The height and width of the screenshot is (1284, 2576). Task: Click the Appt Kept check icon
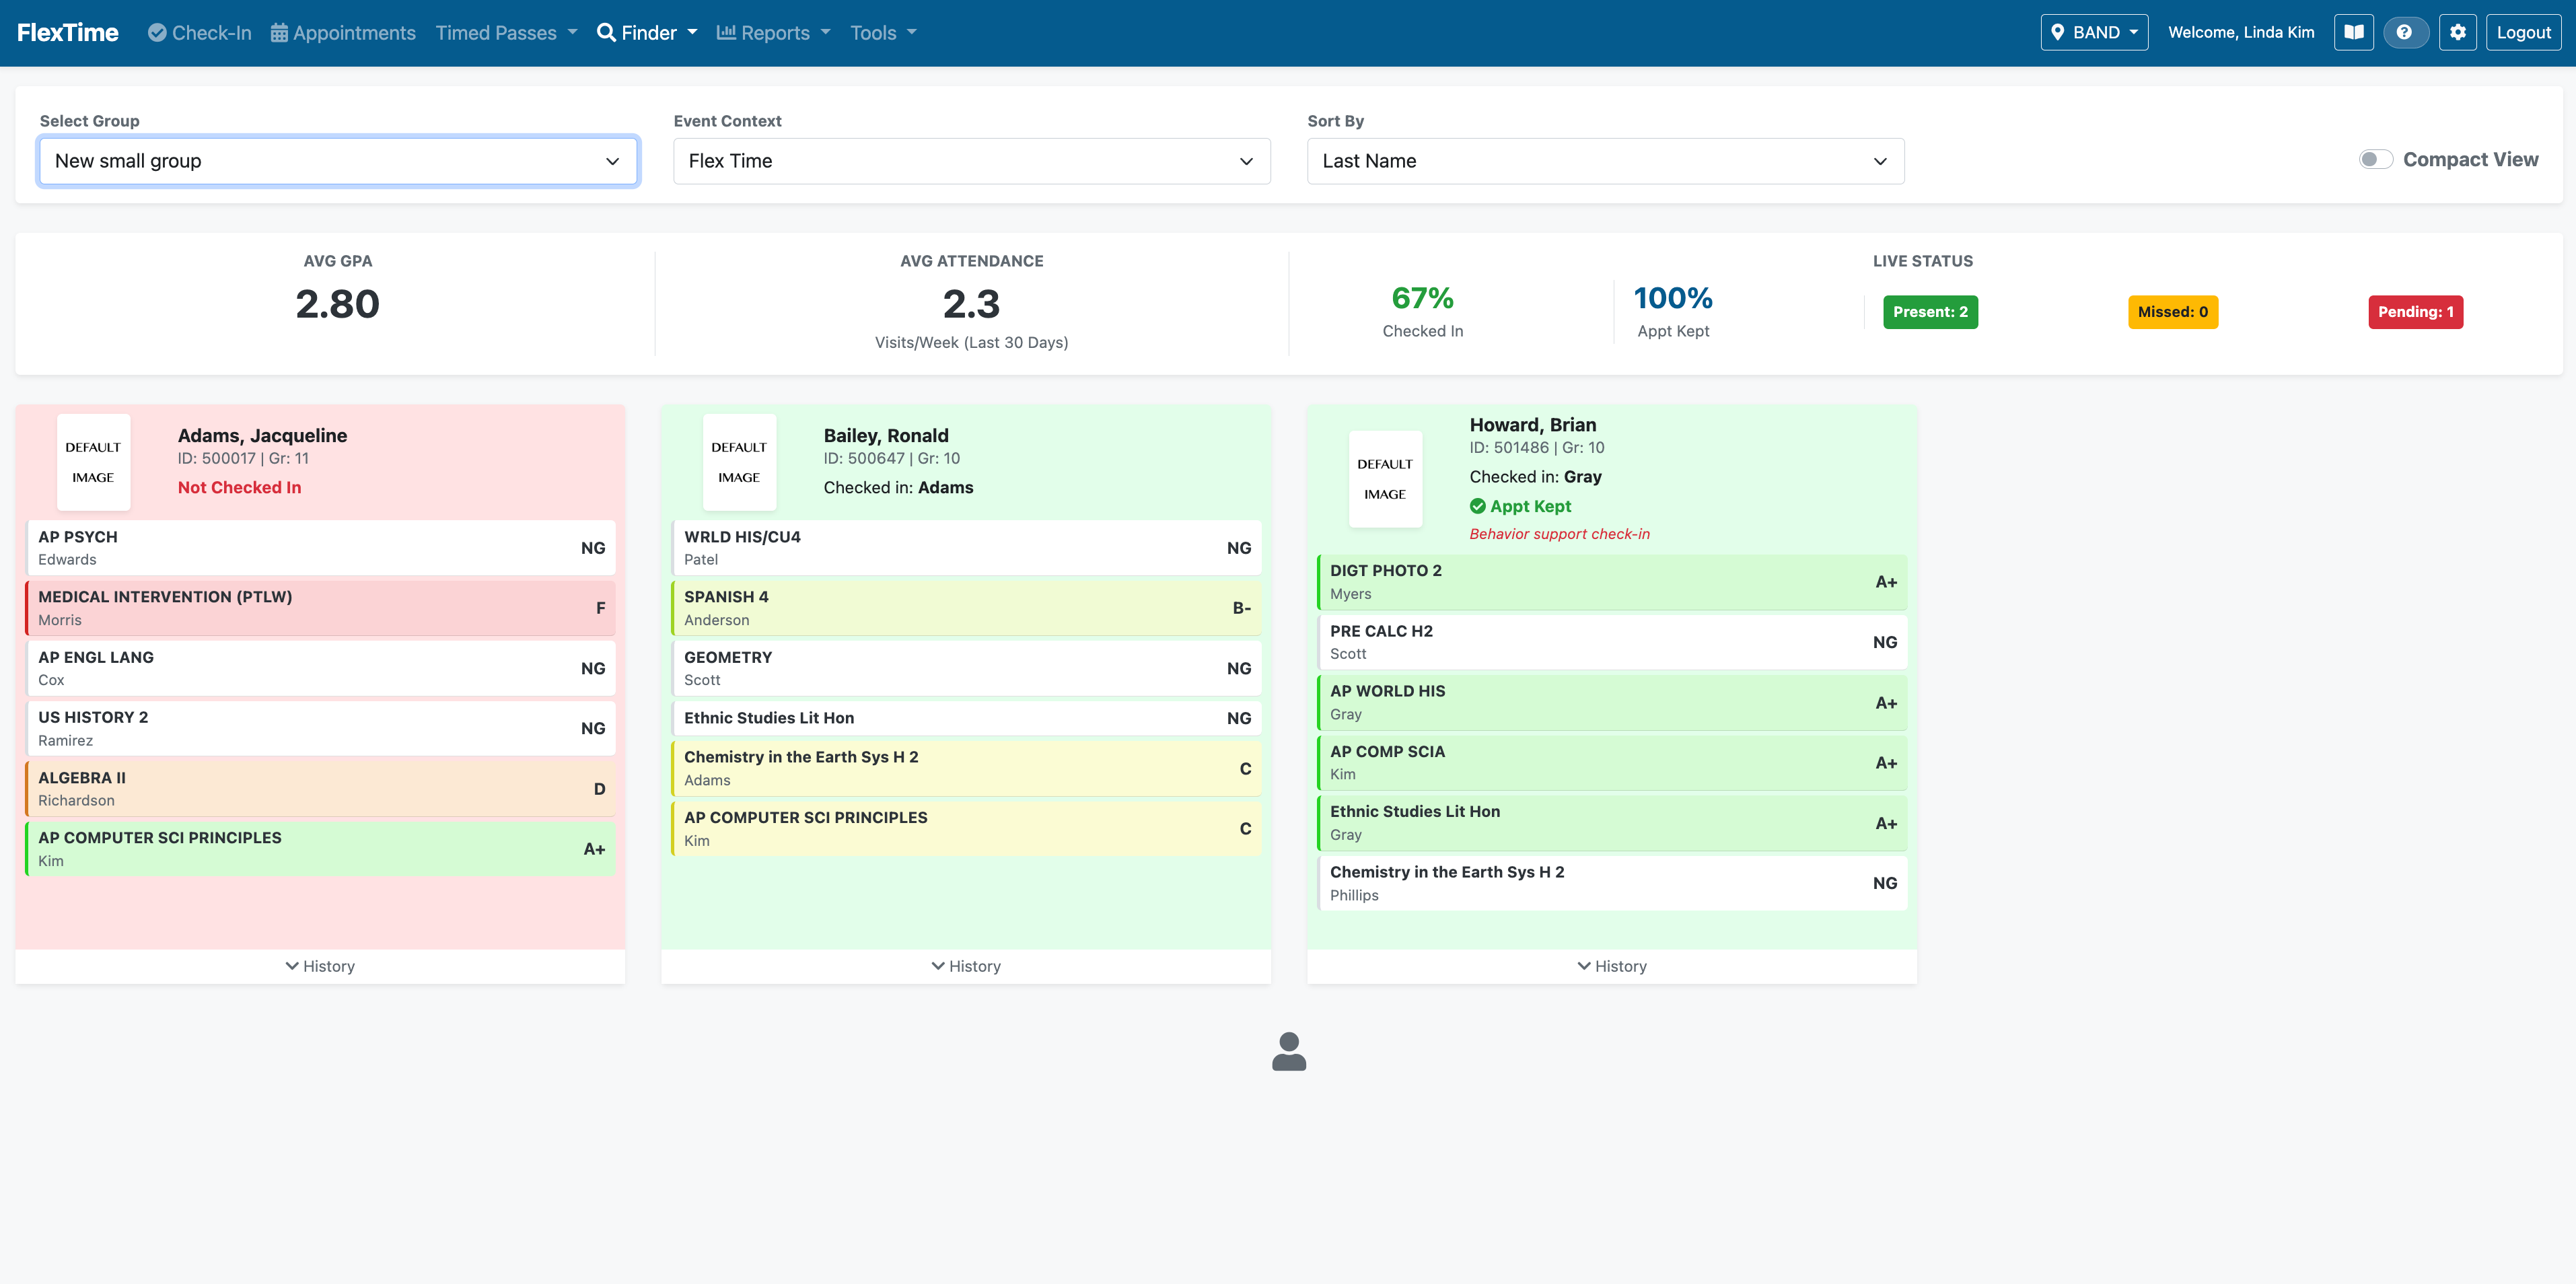pos(1478,506)
